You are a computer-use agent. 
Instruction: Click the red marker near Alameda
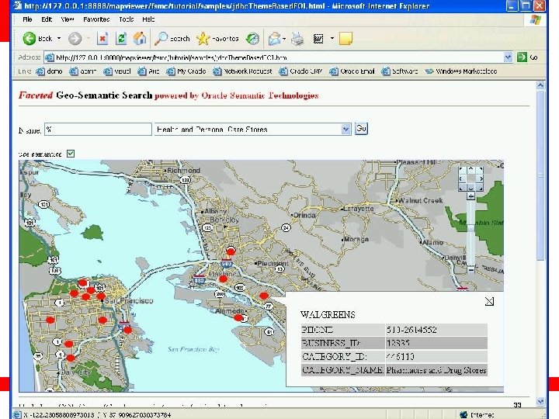238,317
